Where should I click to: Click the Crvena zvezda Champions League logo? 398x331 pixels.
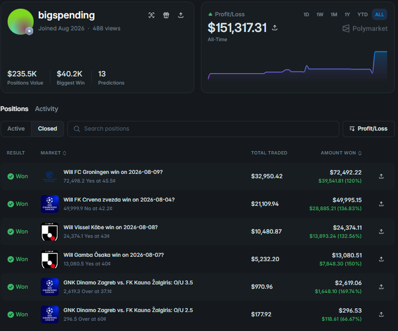click(x=50, y=204)
